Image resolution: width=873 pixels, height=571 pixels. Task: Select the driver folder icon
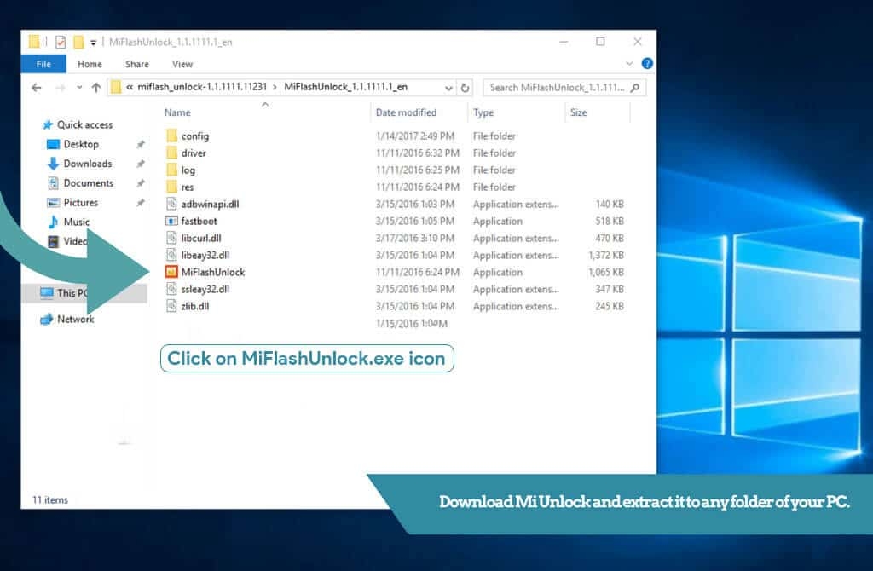tap(171, 153)
